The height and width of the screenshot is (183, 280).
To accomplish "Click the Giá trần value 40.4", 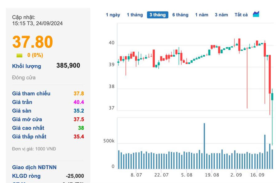I will pyautogui.click(x=79, y=102).
